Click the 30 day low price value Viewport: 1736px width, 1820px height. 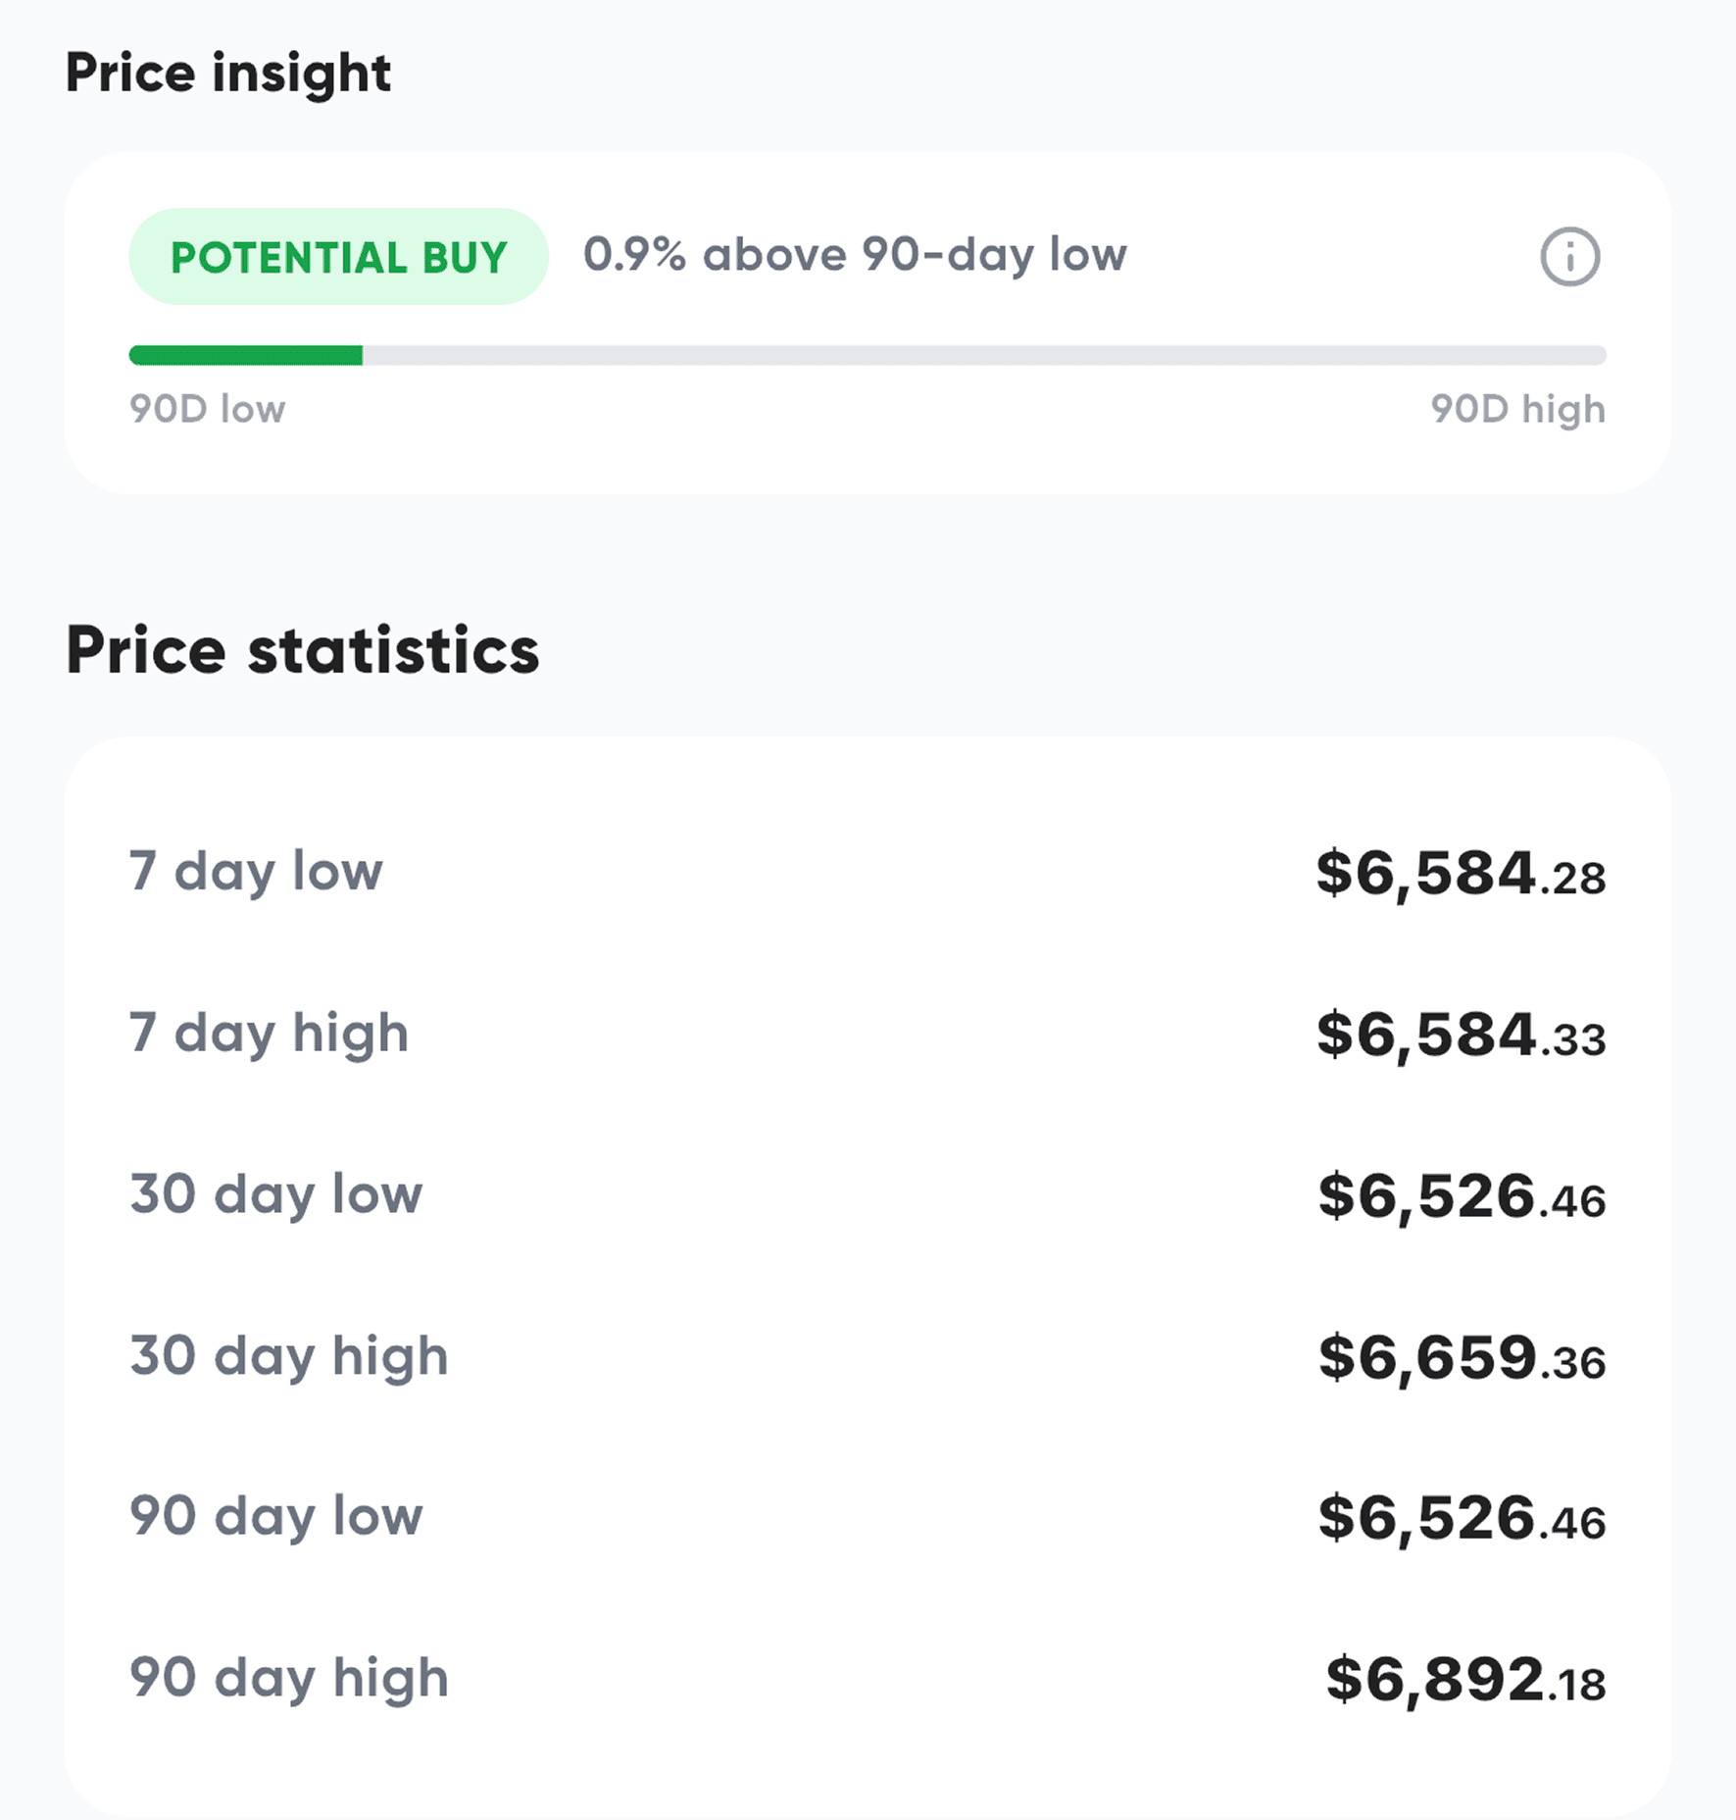click(x=1462, y=1196)
